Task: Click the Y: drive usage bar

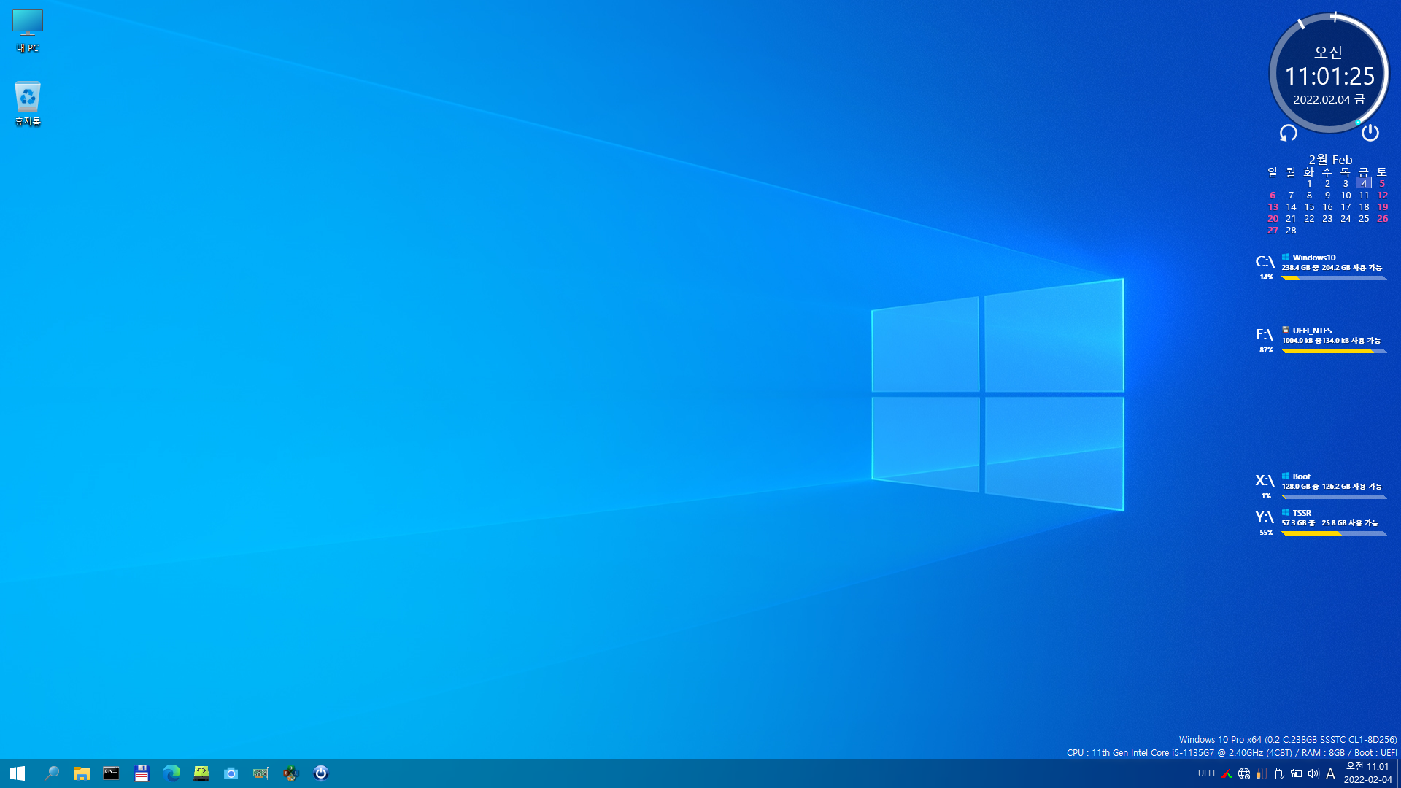Action: click(1334, 533)
